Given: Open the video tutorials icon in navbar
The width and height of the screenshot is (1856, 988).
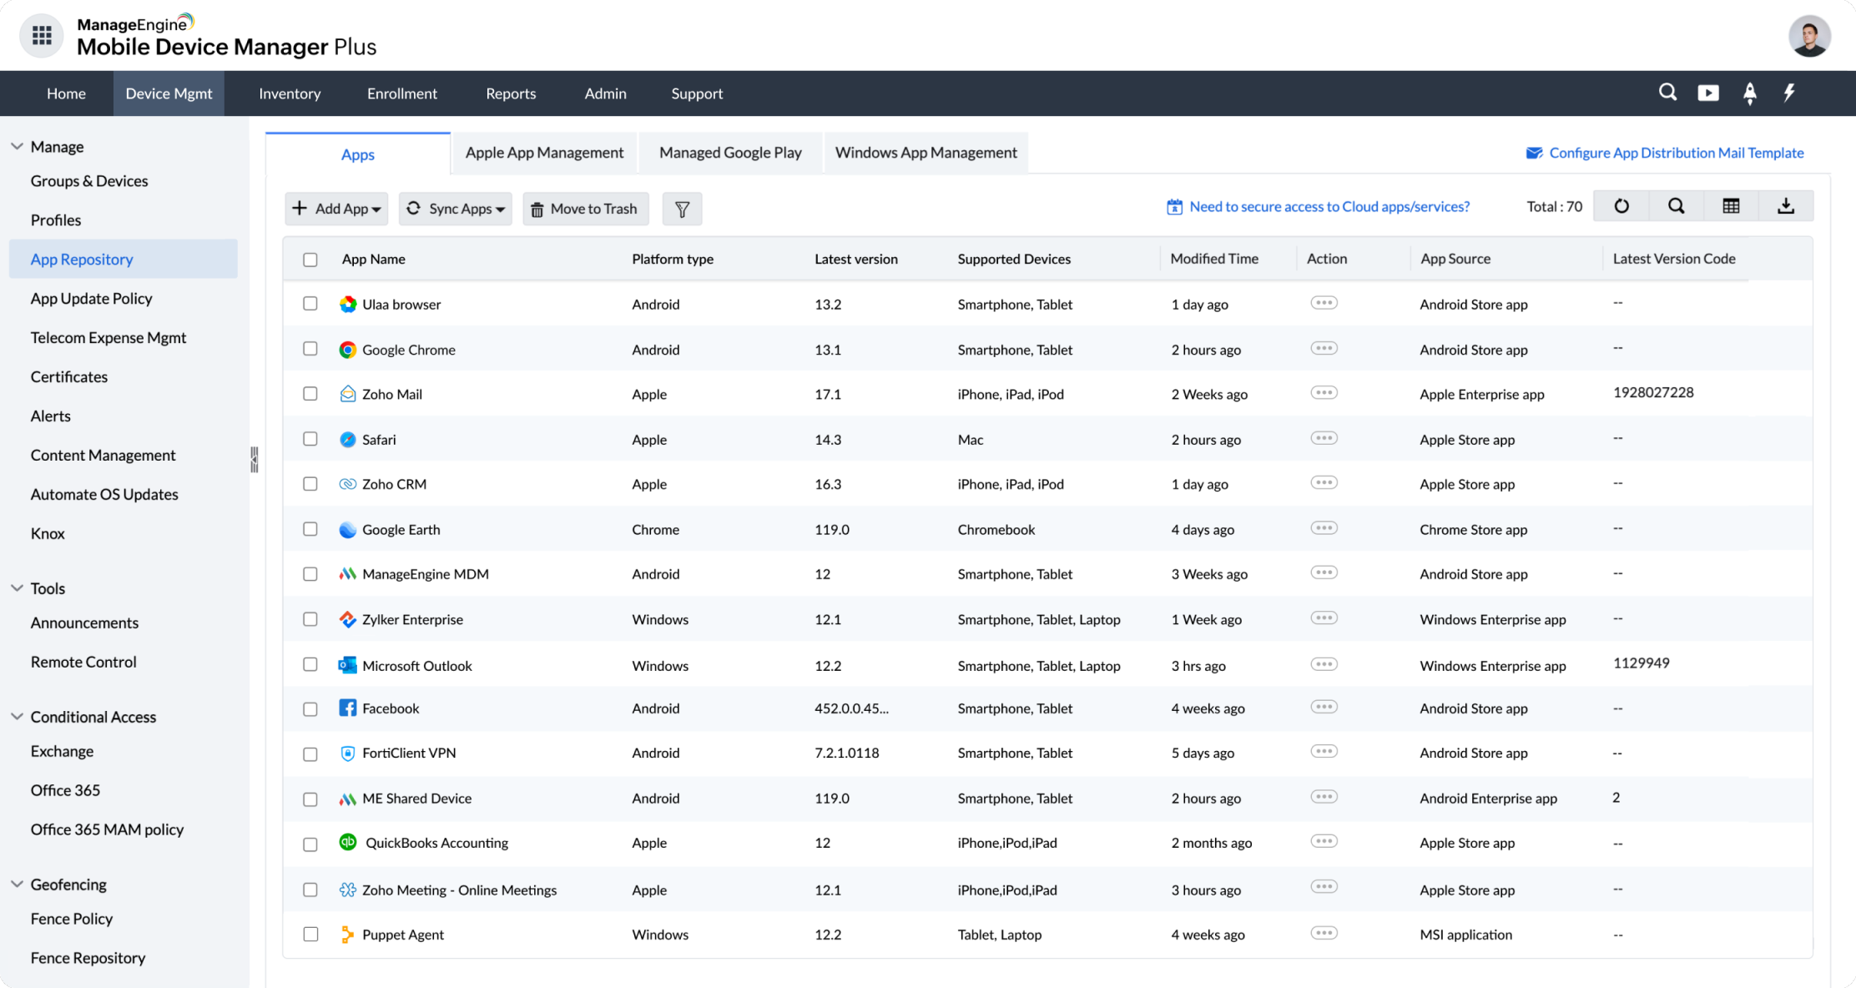Looking at the screenshot, I should pos(1708,93).
